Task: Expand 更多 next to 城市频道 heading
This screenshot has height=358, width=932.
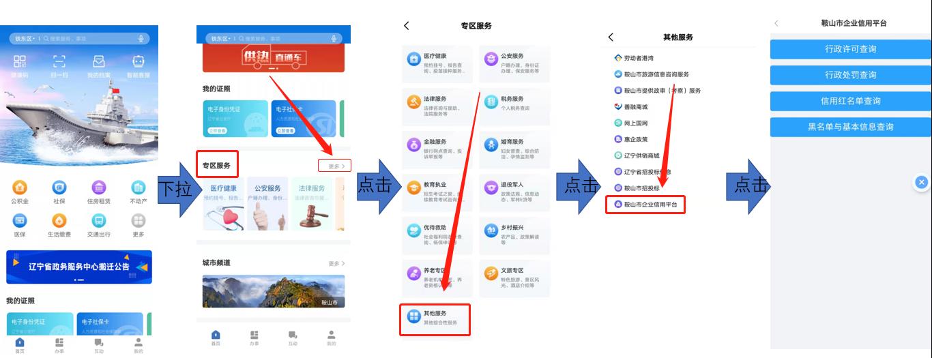Action: (336, 263)
